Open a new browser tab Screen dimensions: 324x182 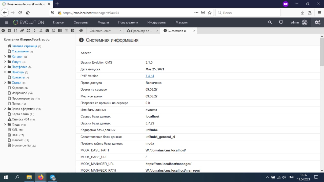57,4
